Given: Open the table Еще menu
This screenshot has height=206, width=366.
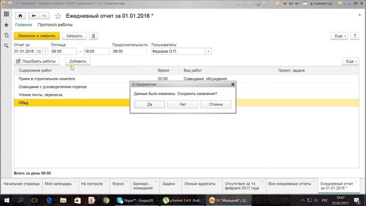Looking at the screenshot, I should coord(351,61).
